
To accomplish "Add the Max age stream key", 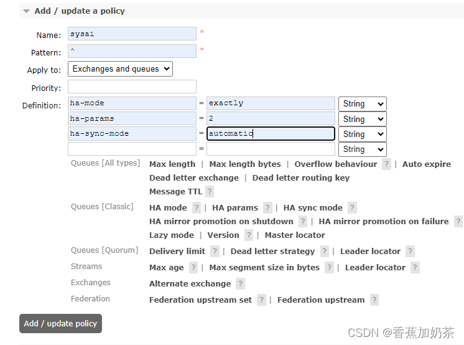I will point(166,268).
